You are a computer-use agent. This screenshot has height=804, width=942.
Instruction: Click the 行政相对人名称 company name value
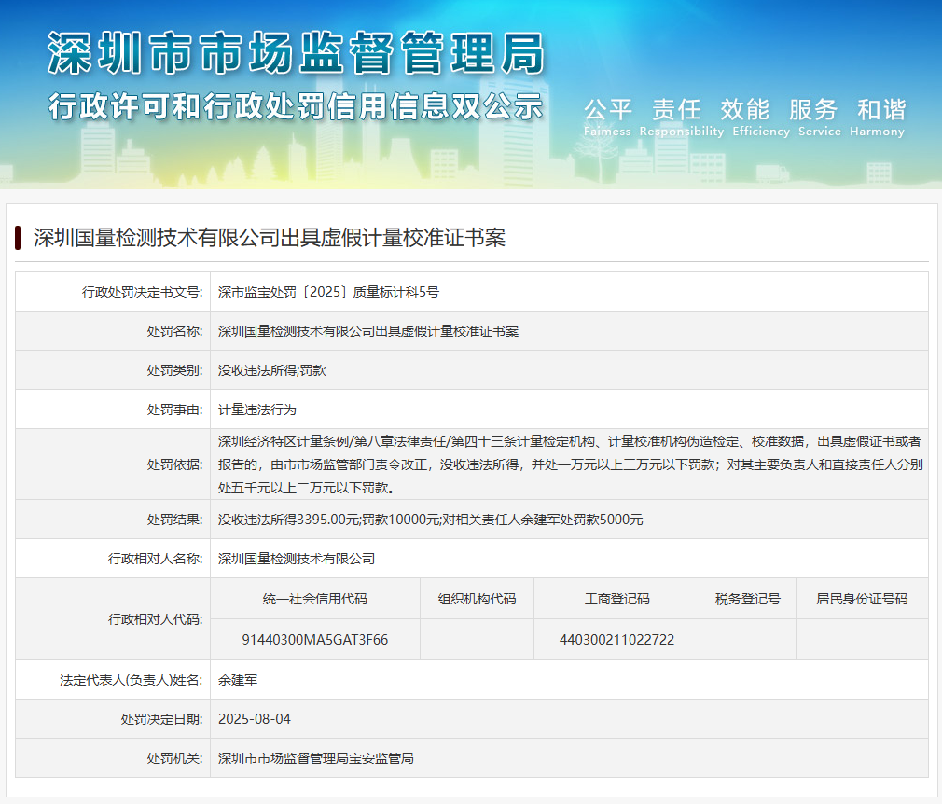tap(297, 559)
